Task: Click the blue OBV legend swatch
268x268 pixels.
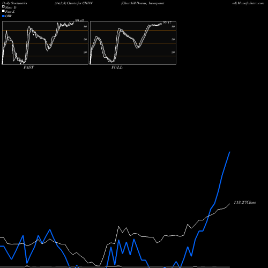Action: 3,16
